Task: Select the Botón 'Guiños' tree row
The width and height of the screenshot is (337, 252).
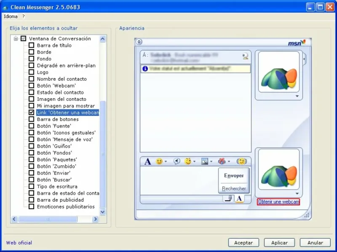Action: pyautogui.click(x=54, y=146)
